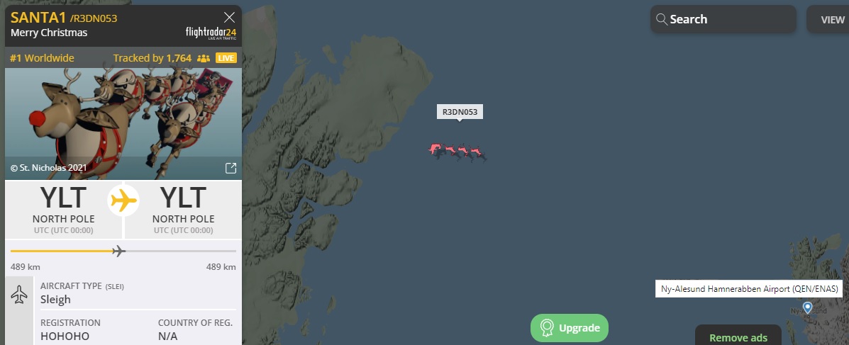Click into the Search field

[x=723, y=19]
